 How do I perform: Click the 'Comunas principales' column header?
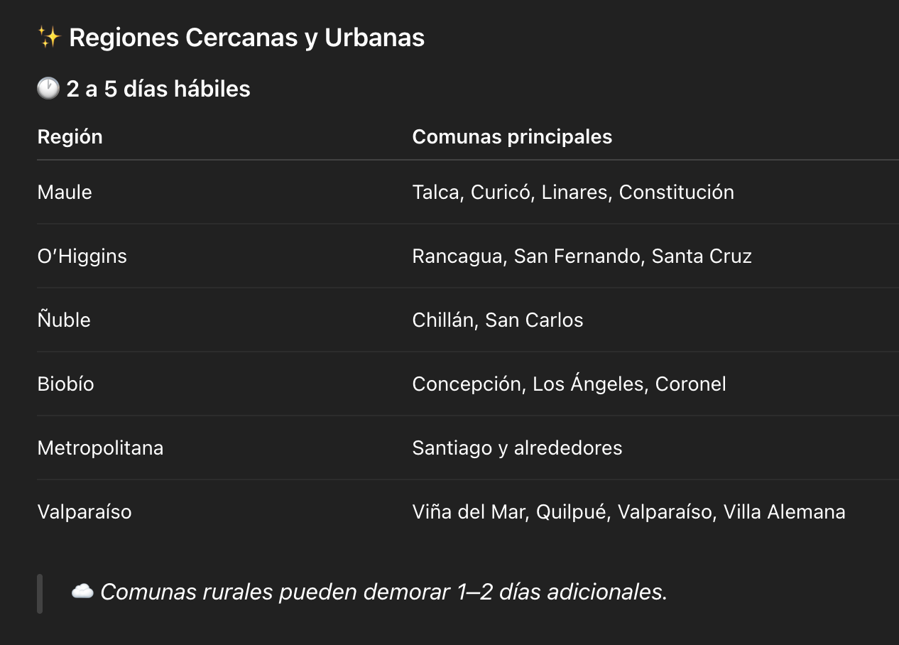click(x=512, y=136)
